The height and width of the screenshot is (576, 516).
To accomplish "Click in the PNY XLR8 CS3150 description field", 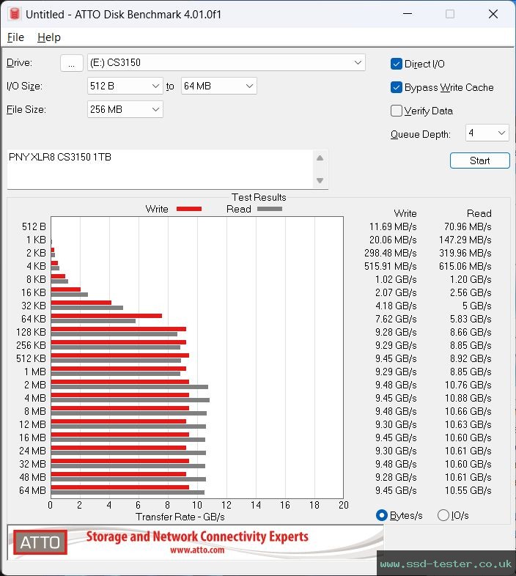I will coord(160,169).
